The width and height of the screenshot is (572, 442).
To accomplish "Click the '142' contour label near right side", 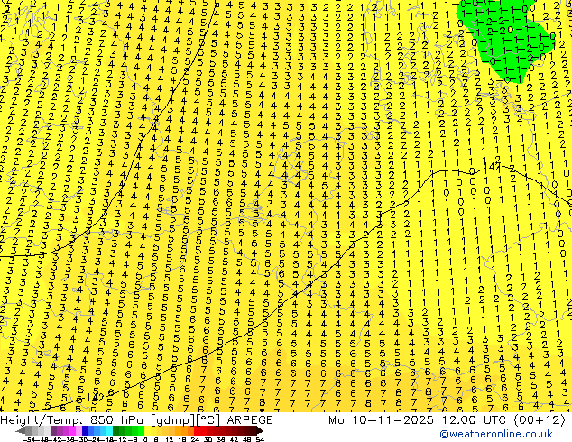I will (x=492, y=167).
